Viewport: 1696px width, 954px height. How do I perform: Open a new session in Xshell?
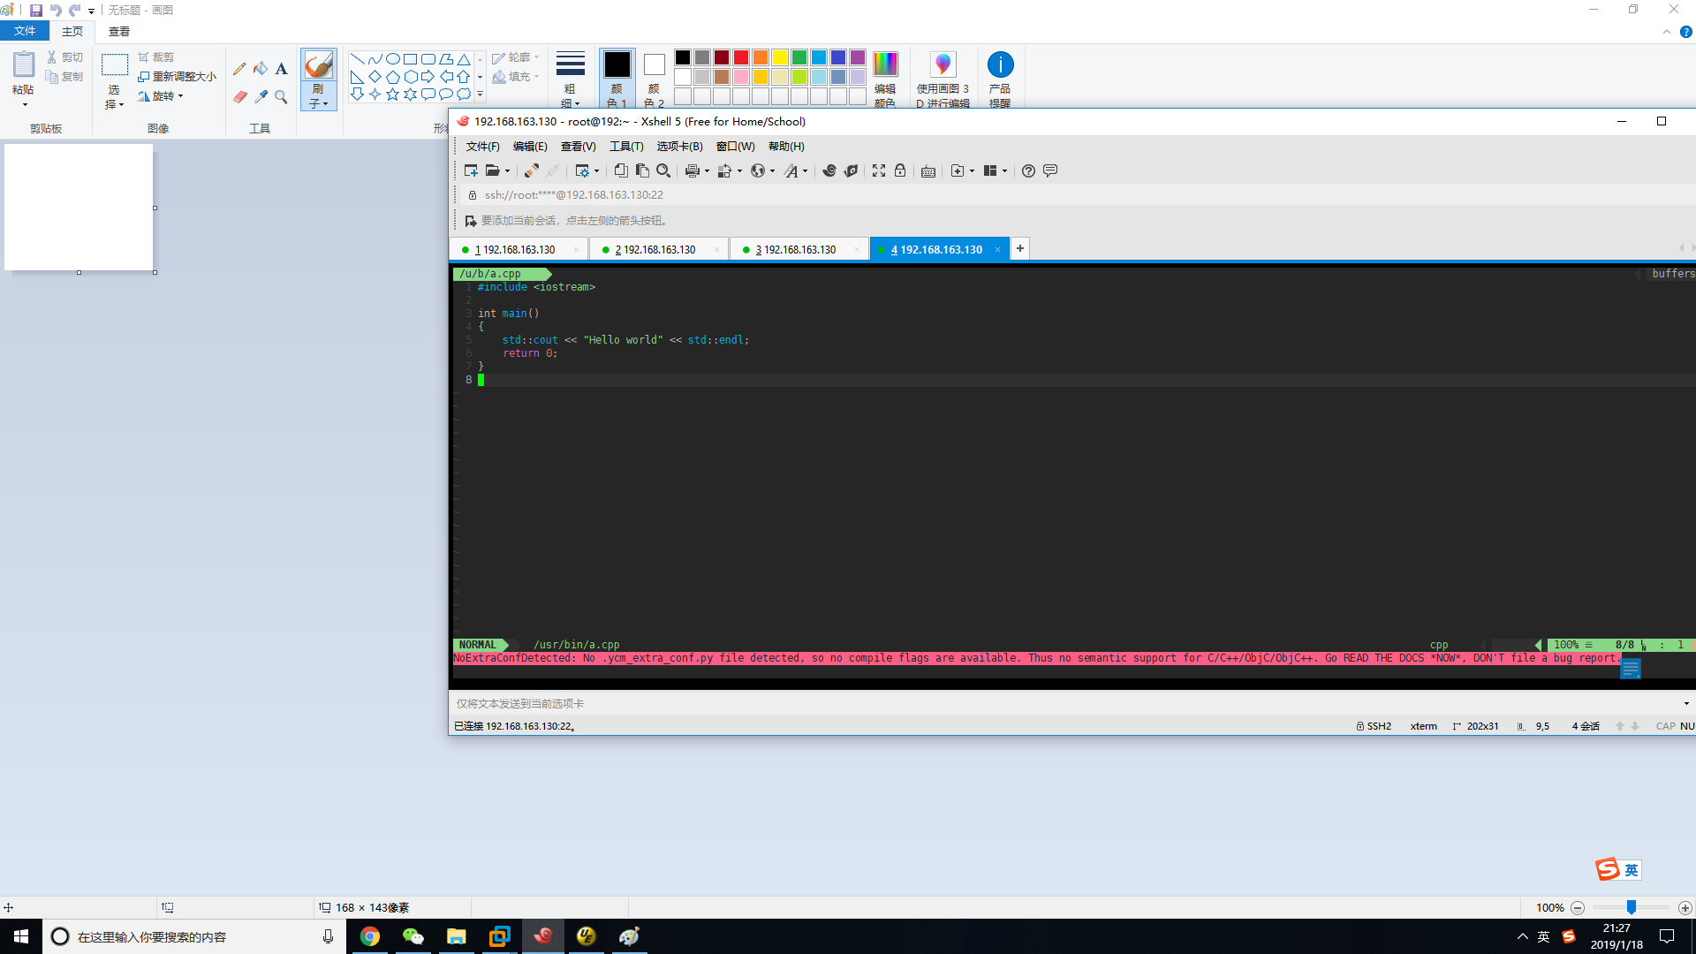pyautogui.click(x=471, y=170)
